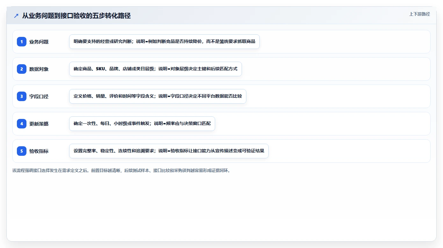
Task: Select step number 5 badge
Action: [22, 151]
